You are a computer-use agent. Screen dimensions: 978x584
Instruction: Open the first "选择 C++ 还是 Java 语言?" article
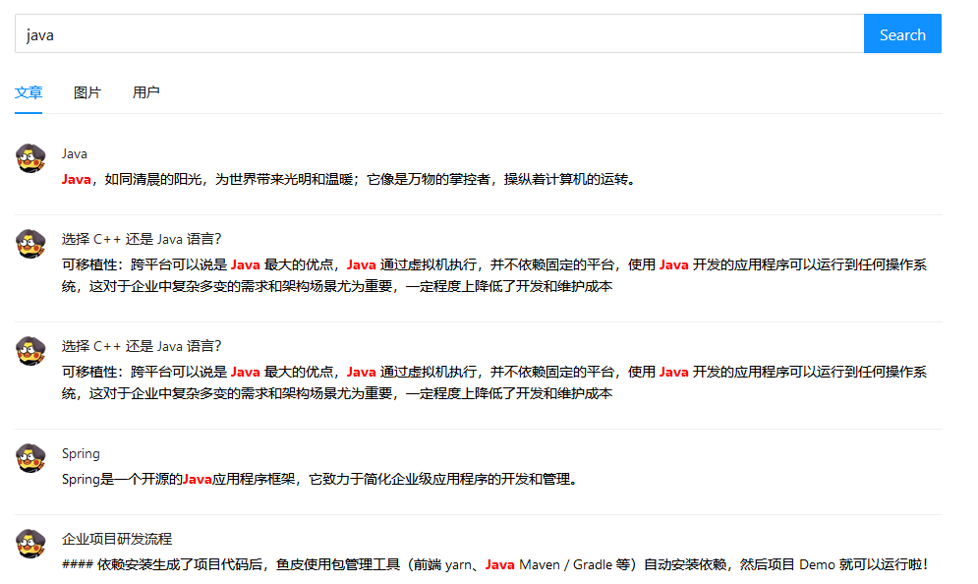(x=141, y=236)
